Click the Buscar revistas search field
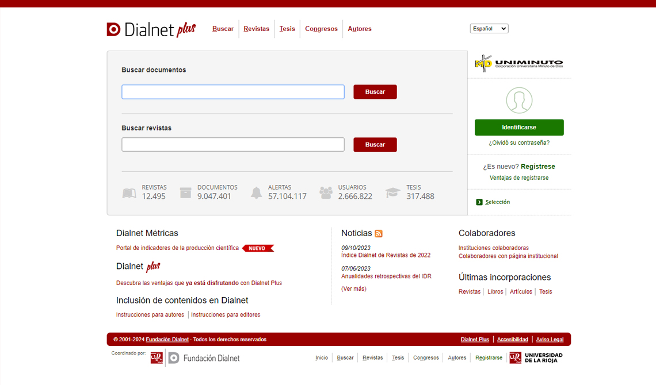Image resolution: width=656 pixels, height=385 pixels. [233, 144]
